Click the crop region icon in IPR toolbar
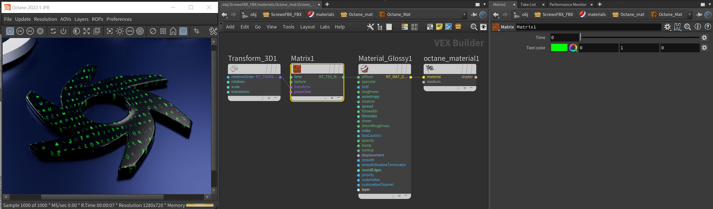This screenshot has height=209, width=713. pyautogui.click(x=197, y=31)
